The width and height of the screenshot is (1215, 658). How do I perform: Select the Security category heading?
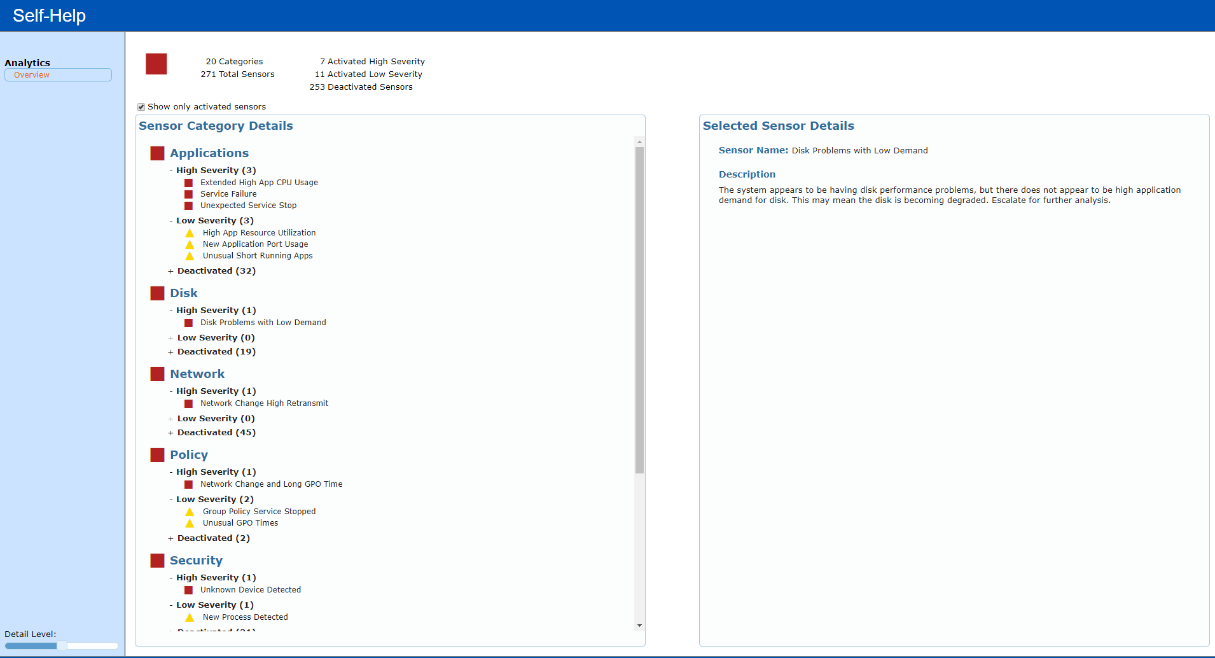(196, 561)
